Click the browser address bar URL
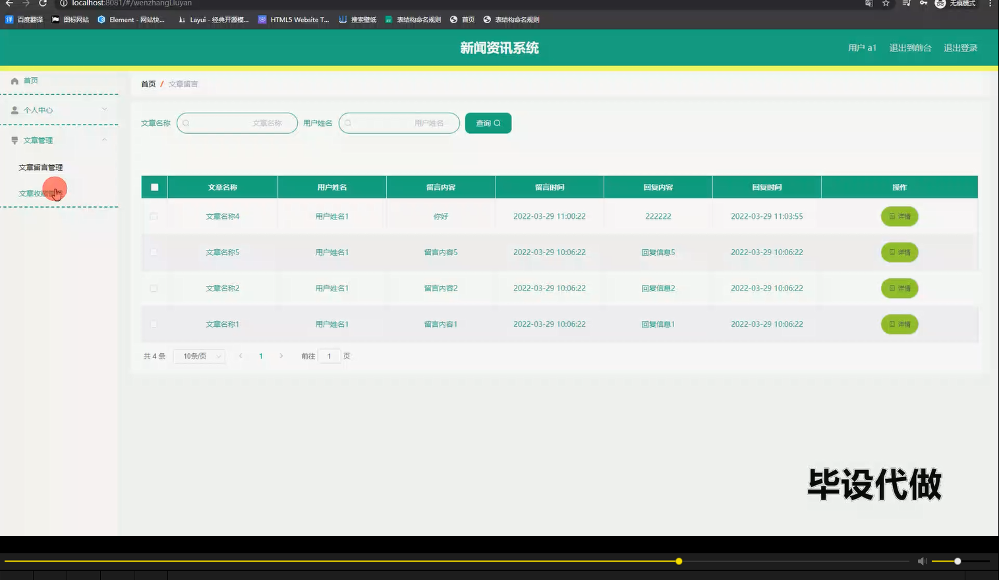The width and height of the screenshot is (999, 580). coord(132,3)
